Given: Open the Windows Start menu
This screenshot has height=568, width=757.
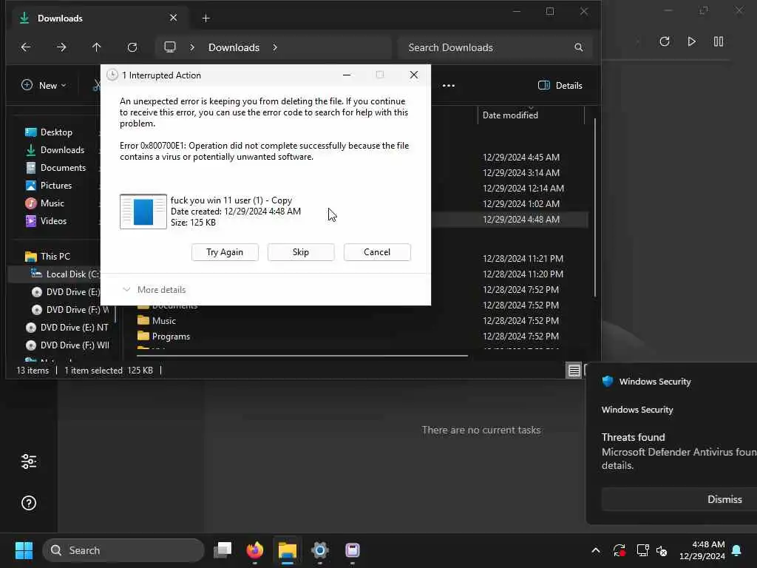Looking at the screenshot, I should click(x=24, y=550).
